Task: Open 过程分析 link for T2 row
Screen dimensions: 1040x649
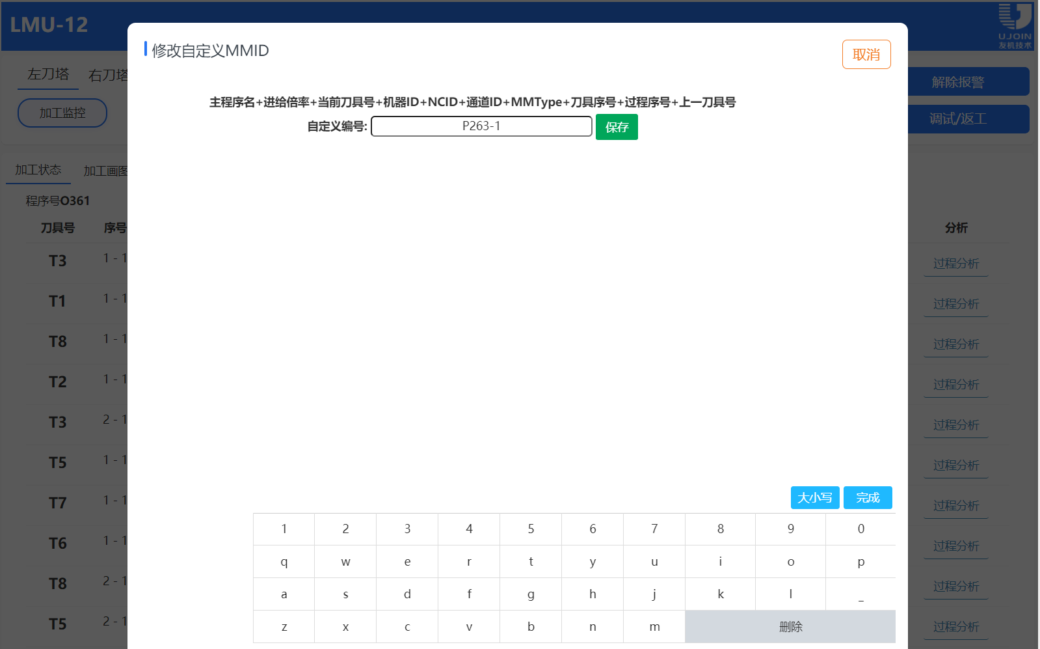Action: 956,385
